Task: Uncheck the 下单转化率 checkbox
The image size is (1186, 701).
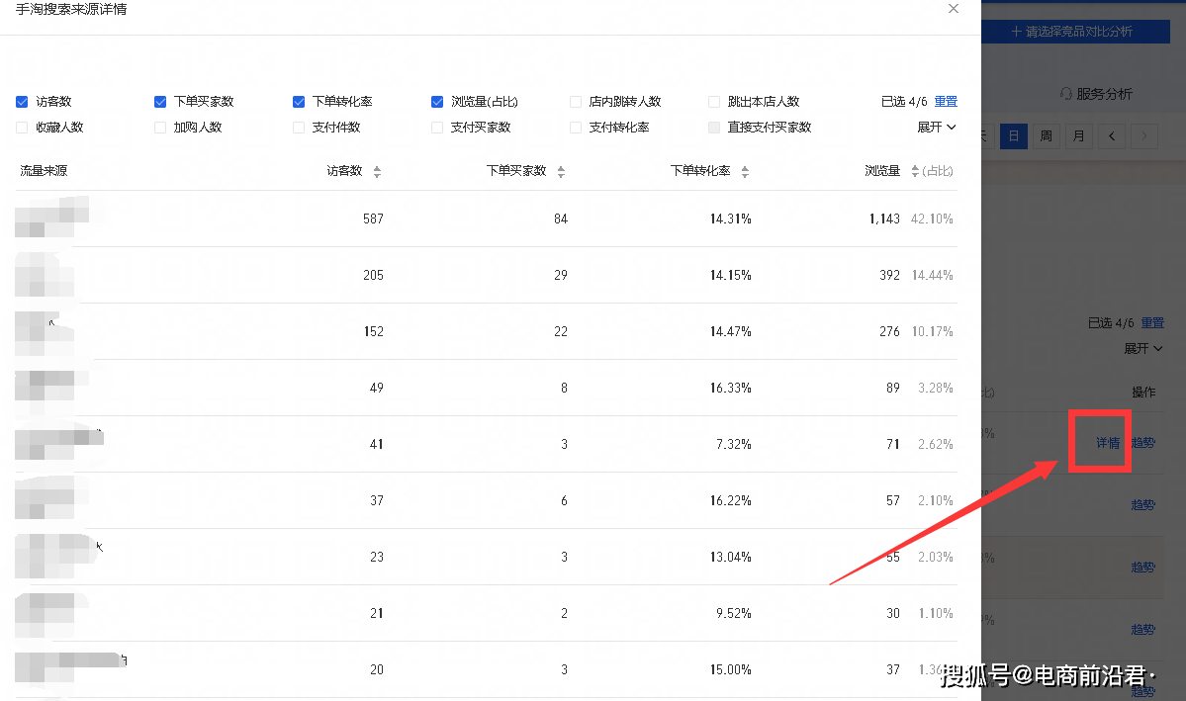Action: (x=299, y=101)
